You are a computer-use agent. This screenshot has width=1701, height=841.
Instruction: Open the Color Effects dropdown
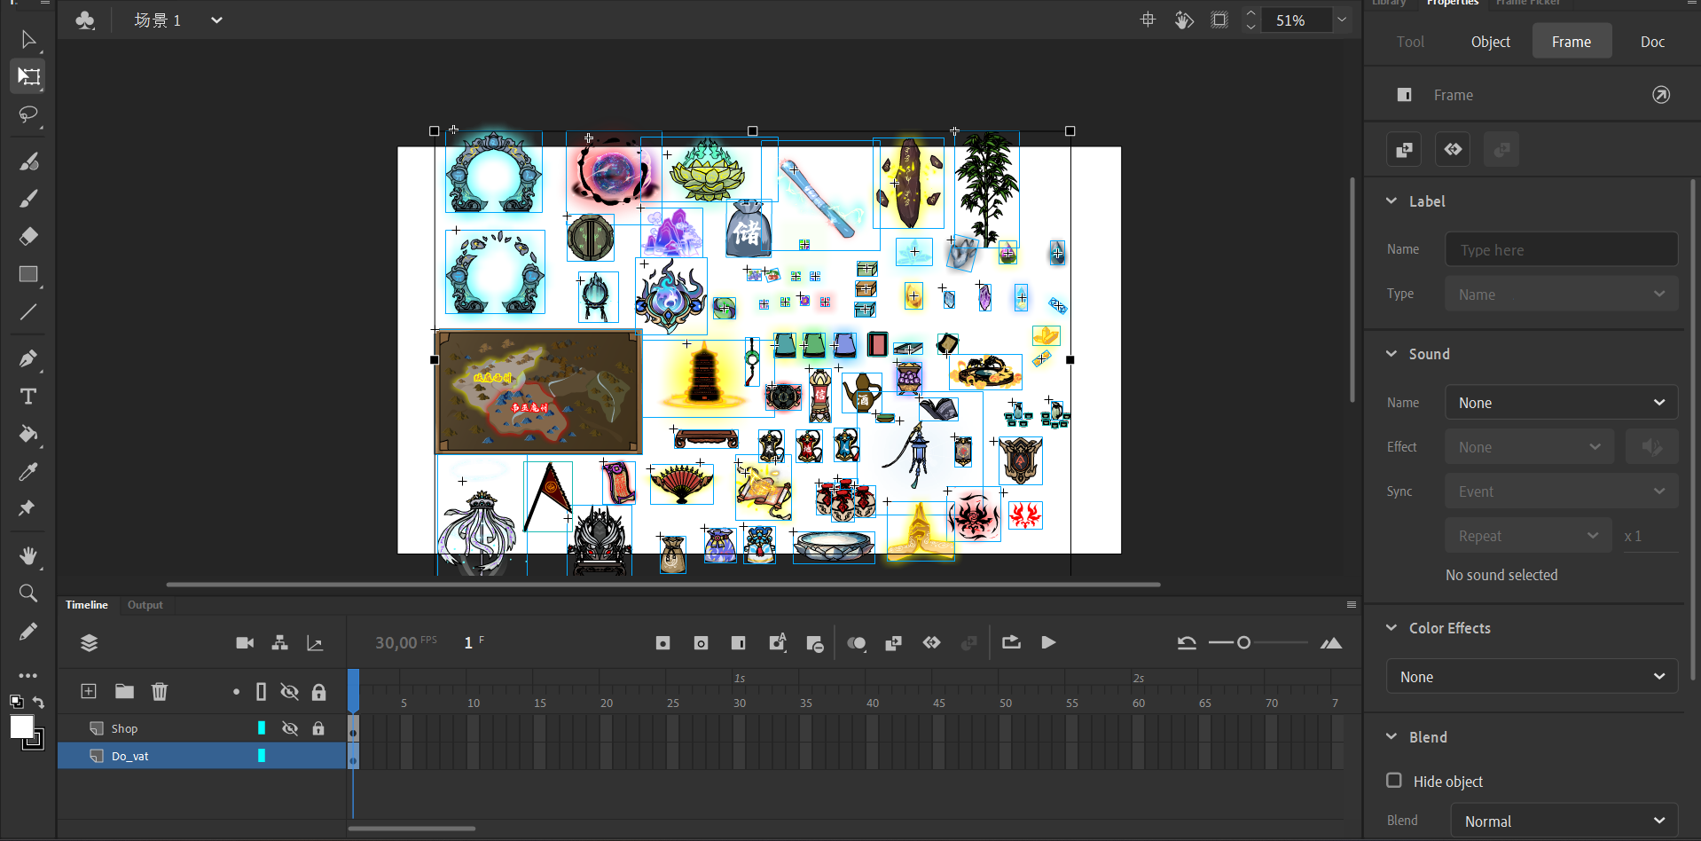(1532, 677)
